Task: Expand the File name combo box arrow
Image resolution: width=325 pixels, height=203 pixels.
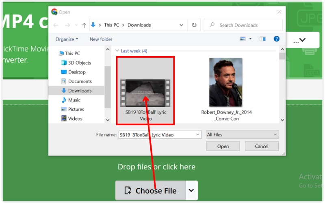Action: tap(197, 134)
